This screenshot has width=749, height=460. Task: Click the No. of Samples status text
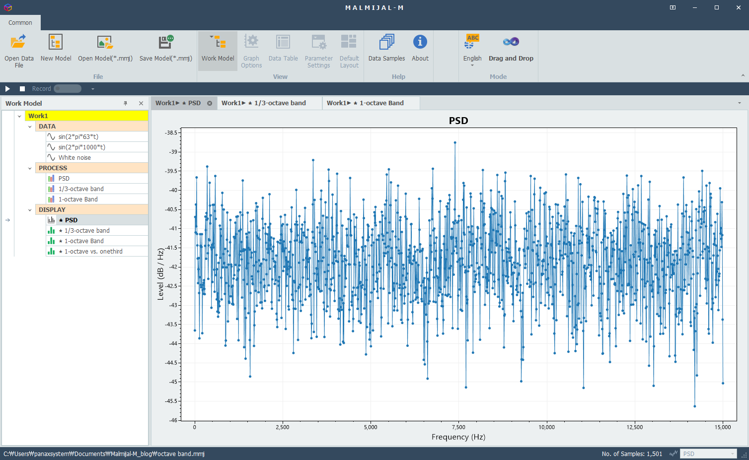pyautogui.click(x=632, y=454)
